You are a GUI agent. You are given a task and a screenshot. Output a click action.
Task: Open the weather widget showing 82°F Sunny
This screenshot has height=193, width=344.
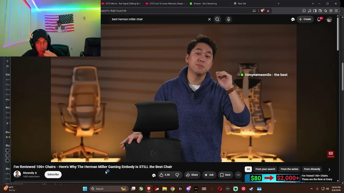(10, 189)
